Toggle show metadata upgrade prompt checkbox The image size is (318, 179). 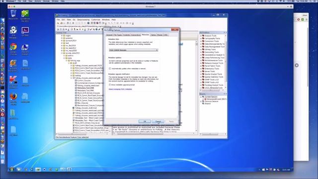coord(110,85)
